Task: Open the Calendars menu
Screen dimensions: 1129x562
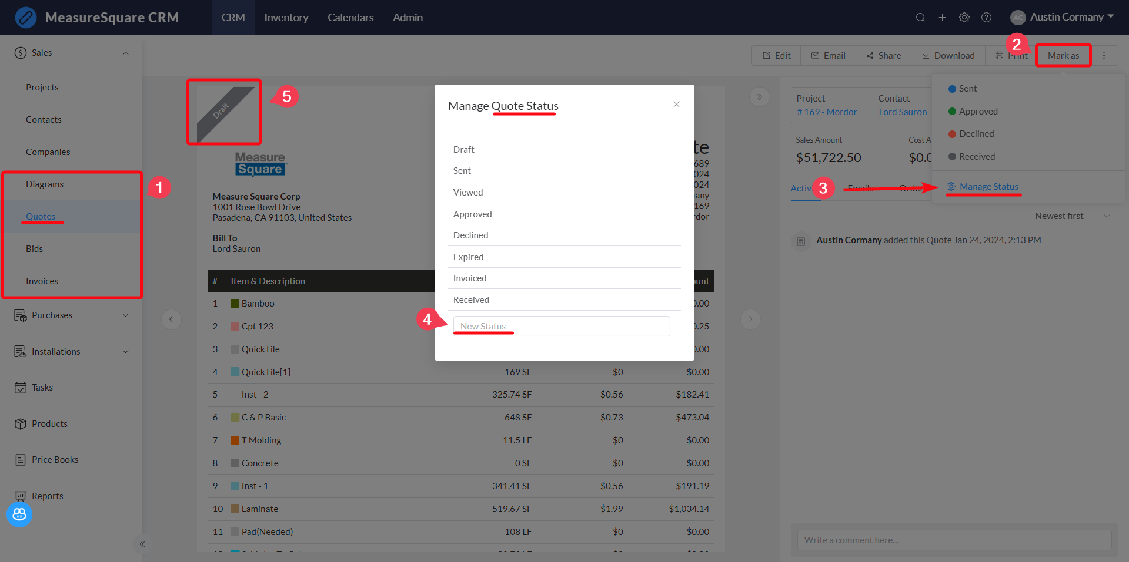Action: pos(350,18)
